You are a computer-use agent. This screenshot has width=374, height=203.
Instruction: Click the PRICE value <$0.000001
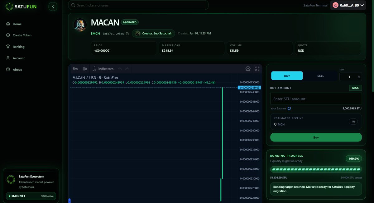click(x=102, y=50)
